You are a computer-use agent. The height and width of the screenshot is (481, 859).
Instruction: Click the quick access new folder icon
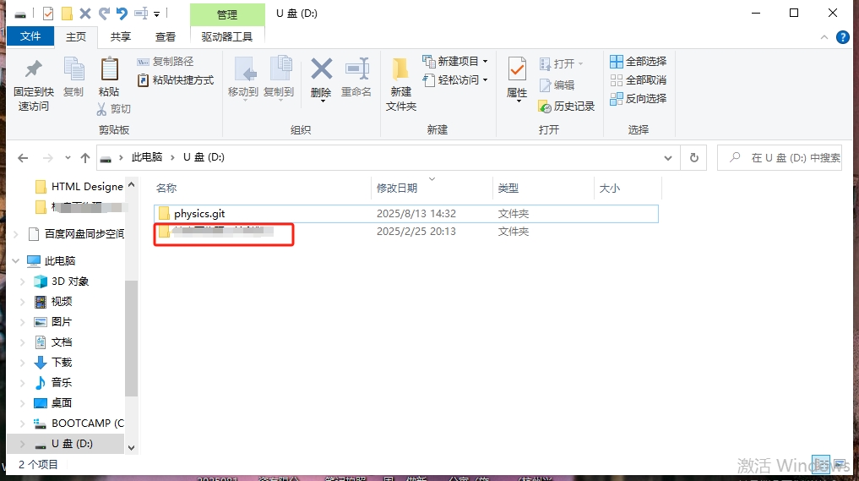[67, 14]
